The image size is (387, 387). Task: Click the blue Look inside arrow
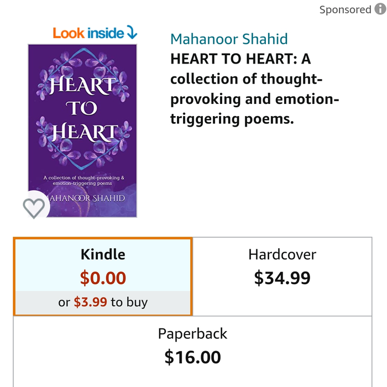pyautogui.click(x=132, y=33)
